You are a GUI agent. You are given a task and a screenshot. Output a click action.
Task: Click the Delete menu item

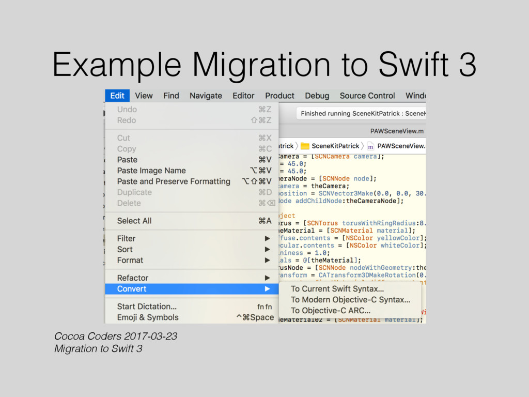192,203
